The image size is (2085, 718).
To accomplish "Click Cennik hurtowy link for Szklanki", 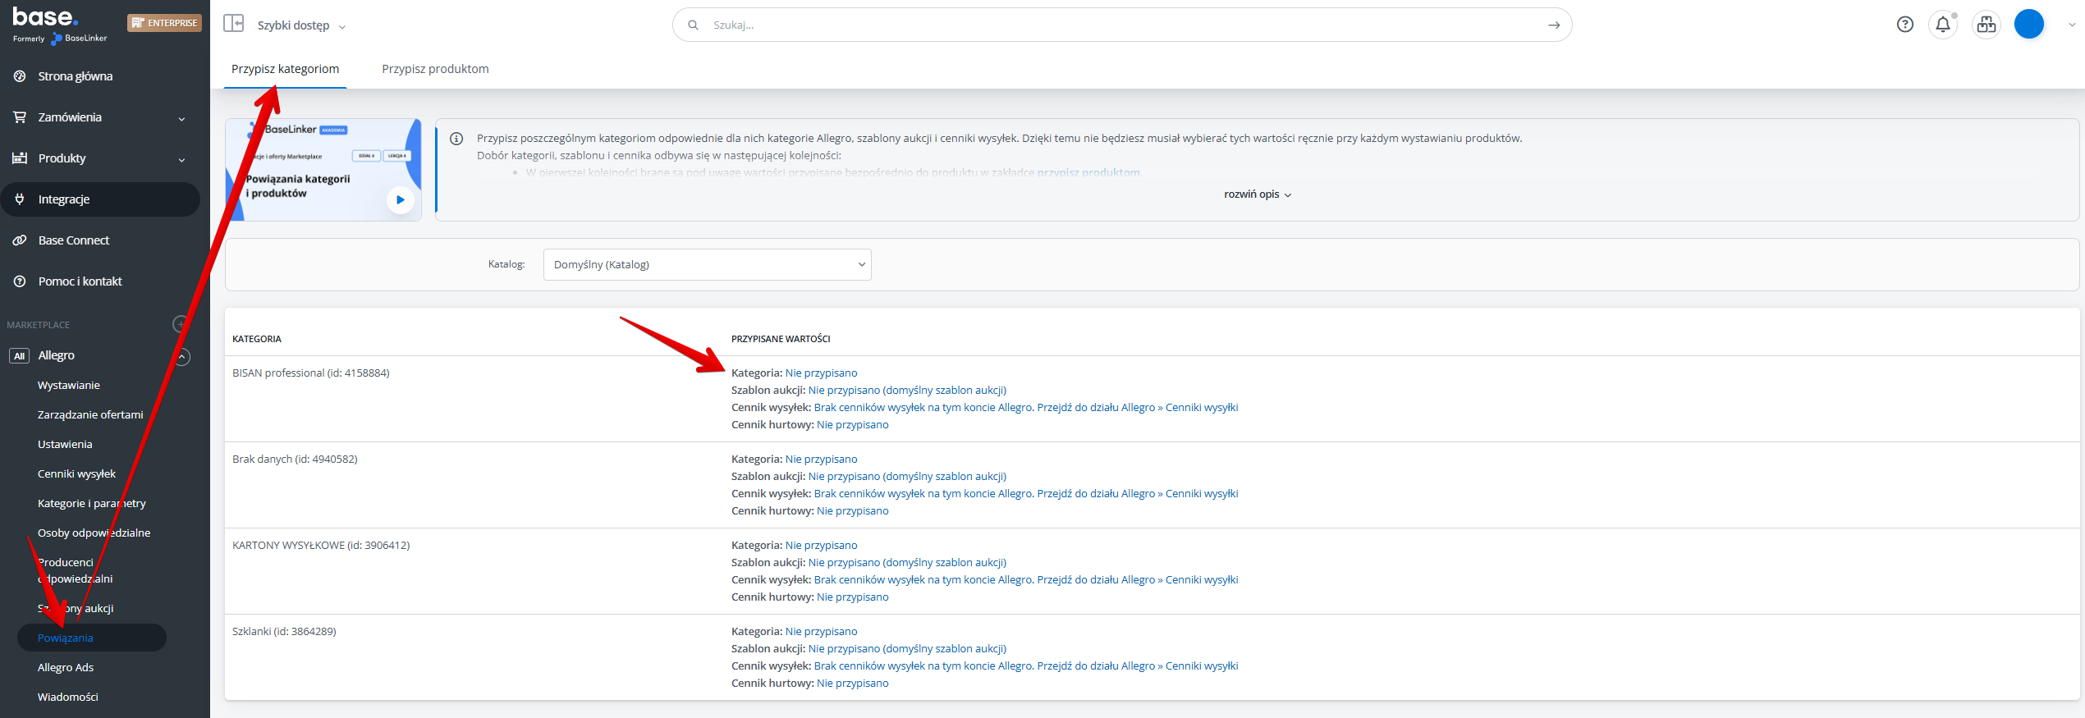I will pos(852,684).
